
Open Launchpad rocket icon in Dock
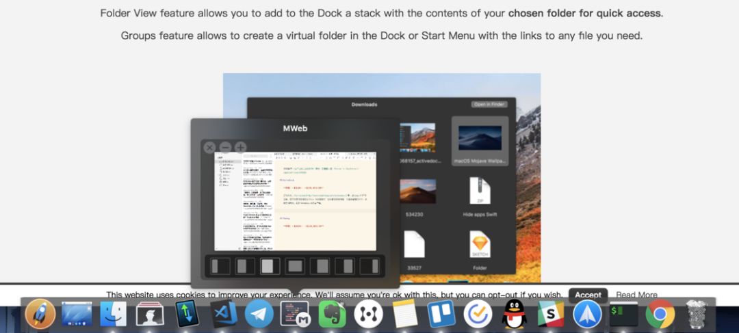click(40, 315)
